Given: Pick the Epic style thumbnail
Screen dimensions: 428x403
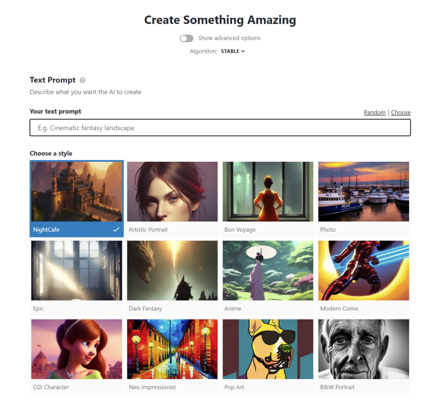Looking at the screenshot, I should pyautogui.click(x=77, y=278).
